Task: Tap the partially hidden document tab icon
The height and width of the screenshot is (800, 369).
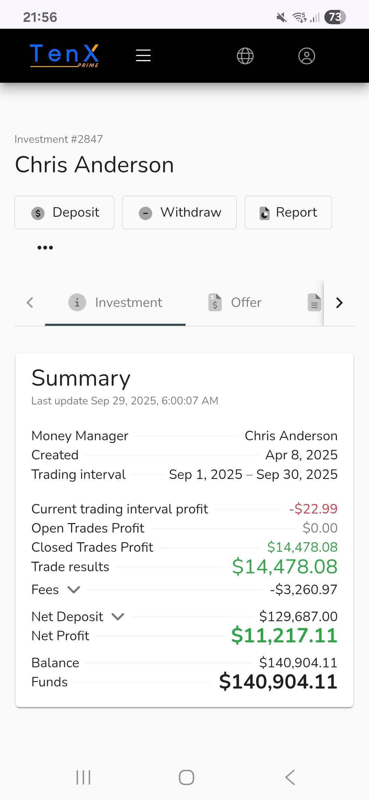Action: click(x=314, y=303)
